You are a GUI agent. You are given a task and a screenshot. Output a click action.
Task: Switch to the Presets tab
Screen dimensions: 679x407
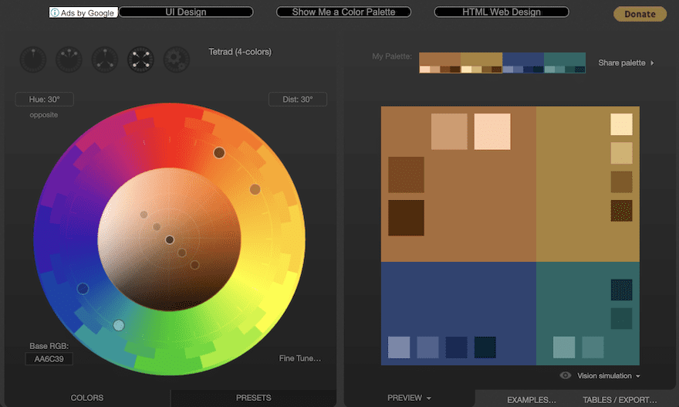(253, 399)
